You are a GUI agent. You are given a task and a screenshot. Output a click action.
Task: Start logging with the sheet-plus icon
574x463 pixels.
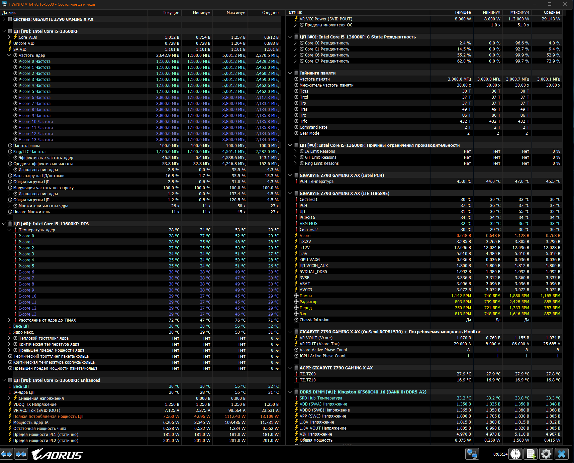coord(531,454)
